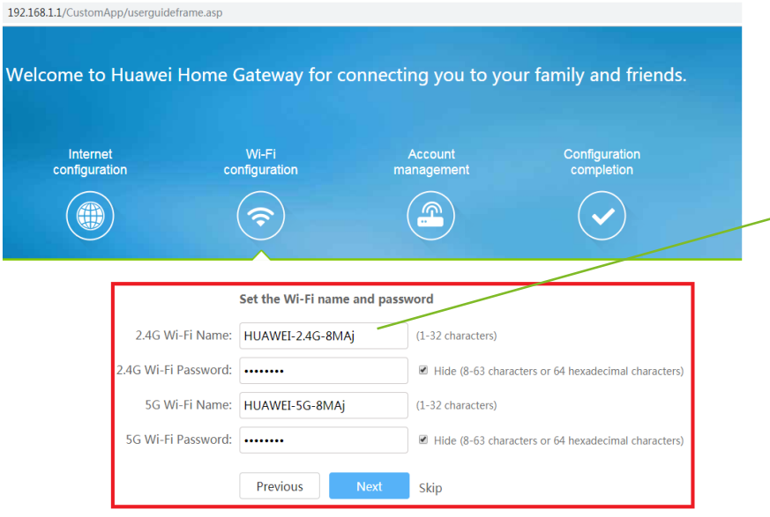
Task: Click the Internet configuration globe icon
Action: [x=90, y=216]
